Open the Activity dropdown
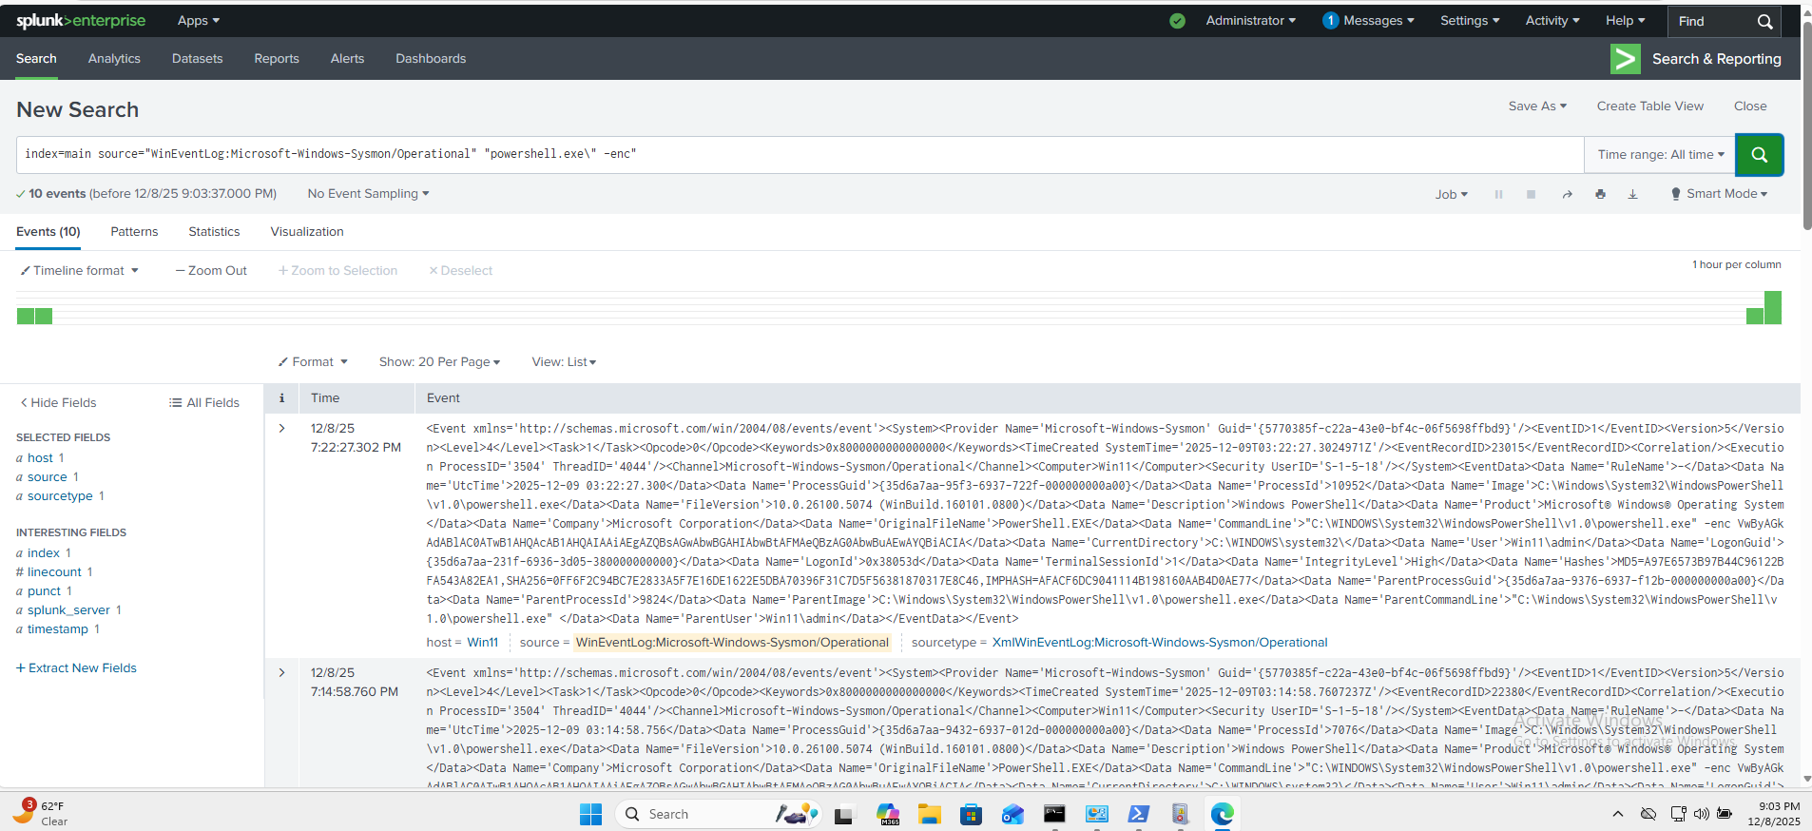The image size is (1812, 831). point(1552,21)
